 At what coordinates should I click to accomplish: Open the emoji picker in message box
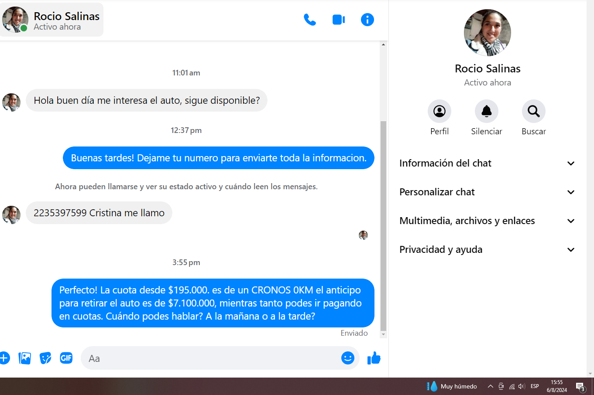point(347,358)
